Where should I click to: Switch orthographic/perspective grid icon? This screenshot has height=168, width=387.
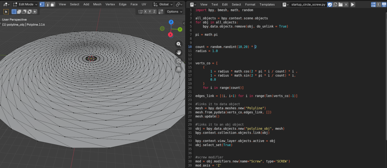click(x=179, y=69)
